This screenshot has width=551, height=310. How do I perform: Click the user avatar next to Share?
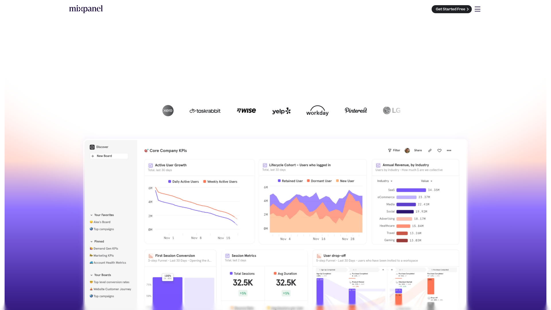point(407,150)
